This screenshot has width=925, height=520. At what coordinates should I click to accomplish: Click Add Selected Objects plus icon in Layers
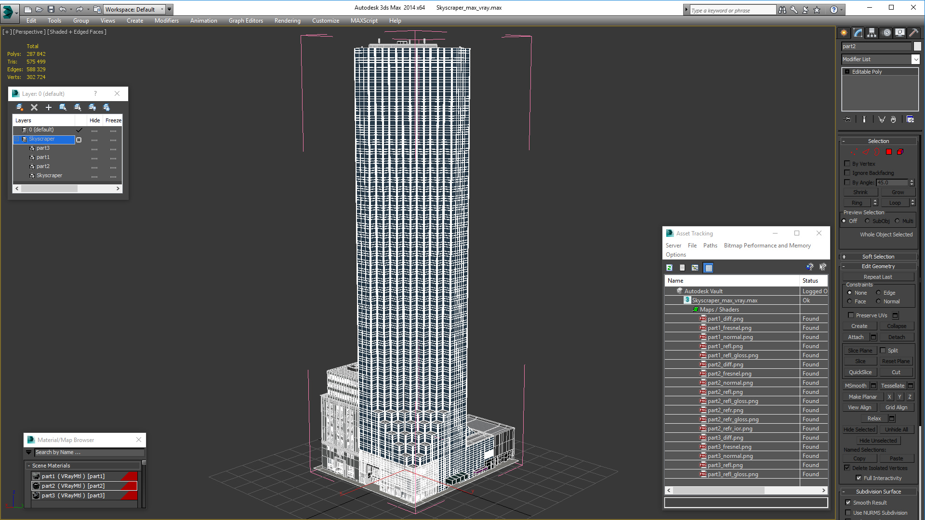(49, 107)
